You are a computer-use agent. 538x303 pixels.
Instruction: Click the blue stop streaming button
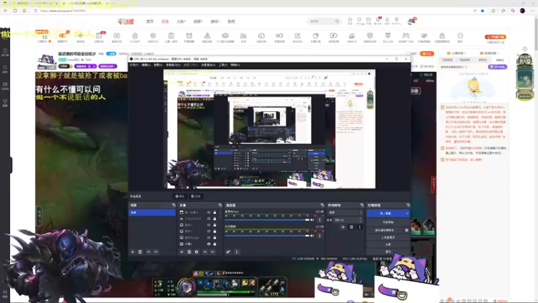[x=385, y=213]
